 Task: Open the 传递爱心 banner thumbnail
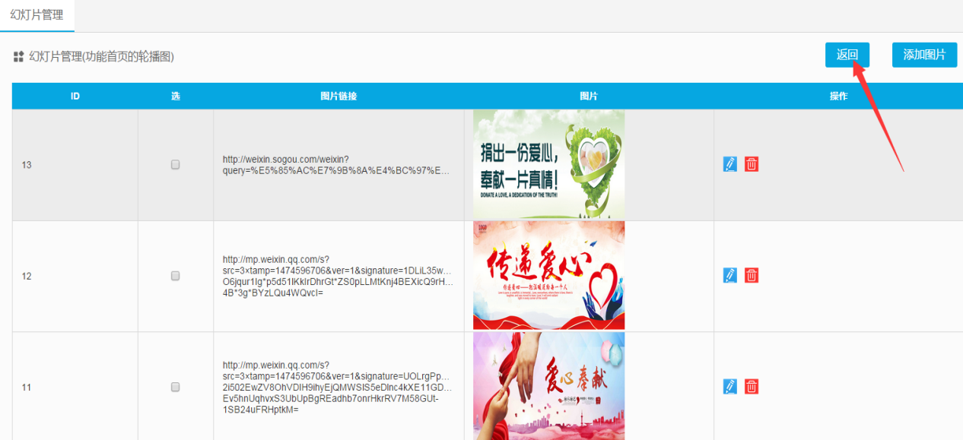(548, 275)
